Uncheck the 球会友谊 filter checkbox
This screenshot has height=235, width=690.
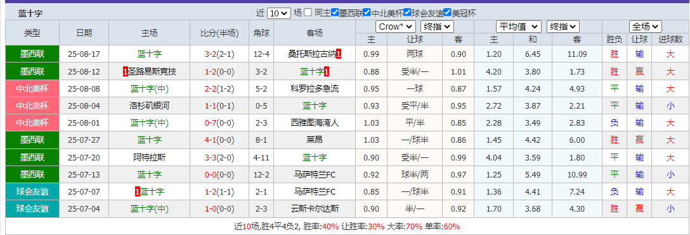408,13
